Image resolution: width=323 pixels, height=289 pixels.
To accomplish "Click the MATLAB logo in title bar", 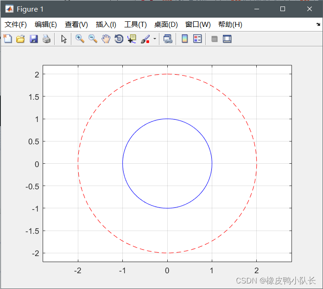I will 9,9.
